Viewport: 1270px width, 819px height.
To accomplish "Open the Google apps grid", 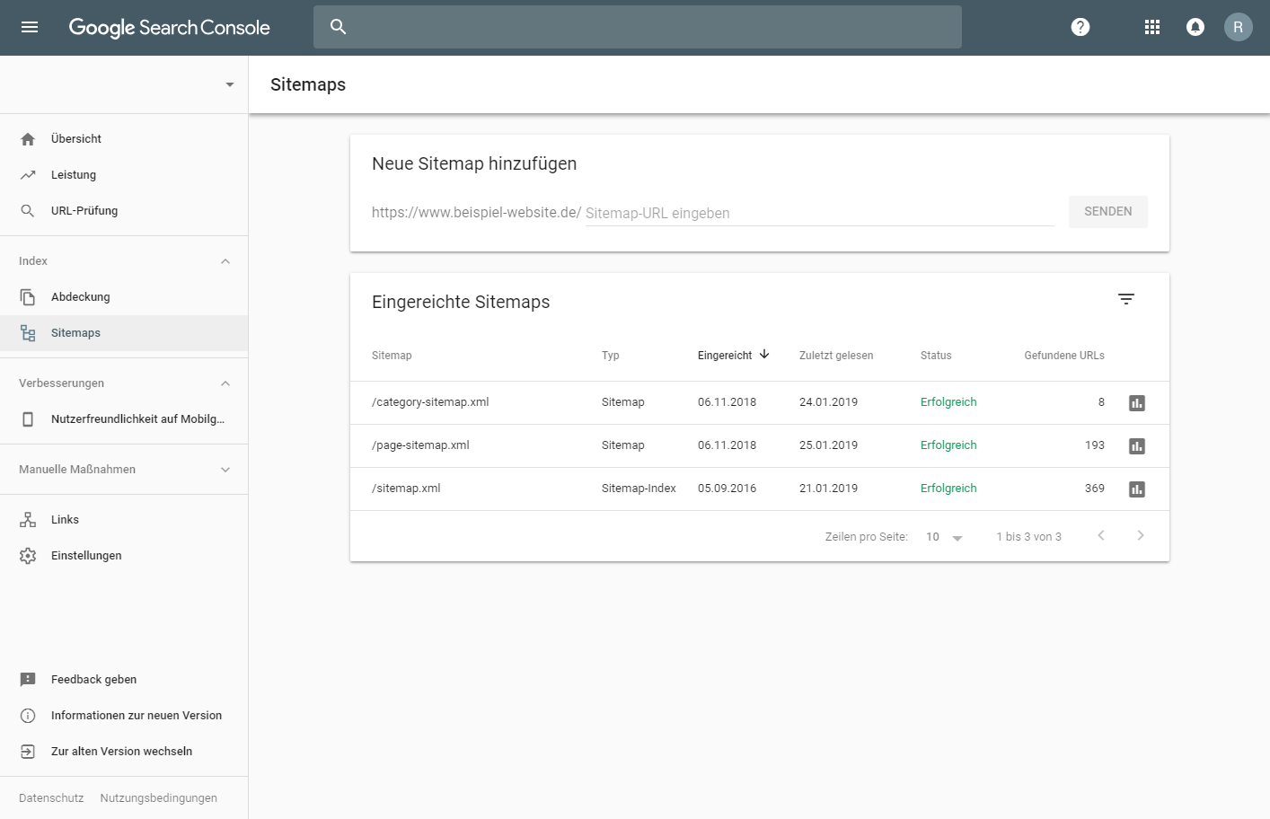I will 1152,27.
